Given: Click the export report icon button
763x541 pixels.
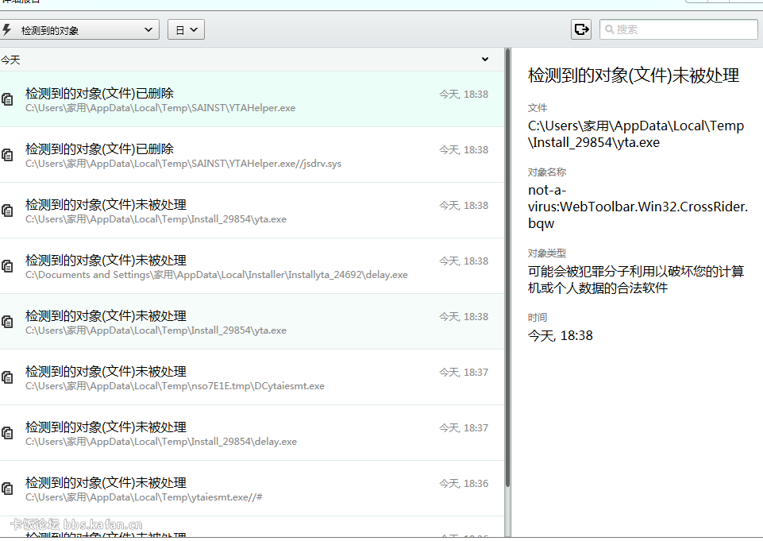Looking at the screenshot, I should point(581,29).
